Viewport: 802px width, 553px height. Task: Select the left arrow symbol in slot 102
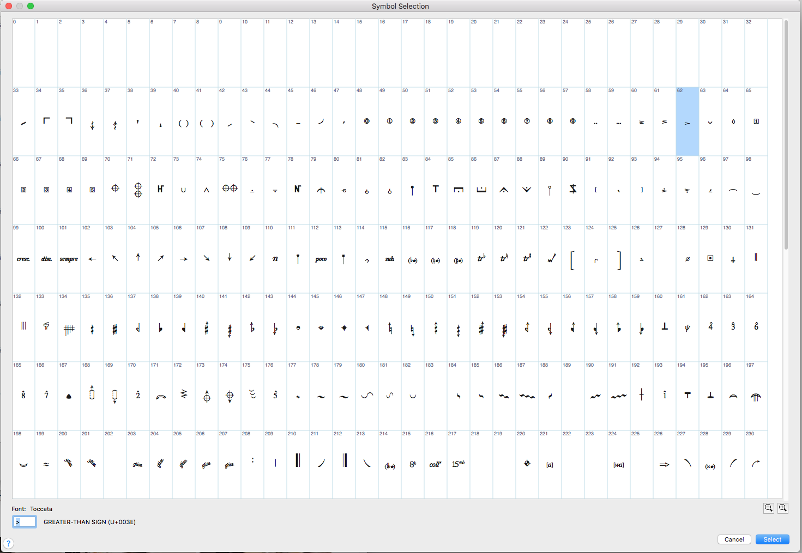coord(92,259)
